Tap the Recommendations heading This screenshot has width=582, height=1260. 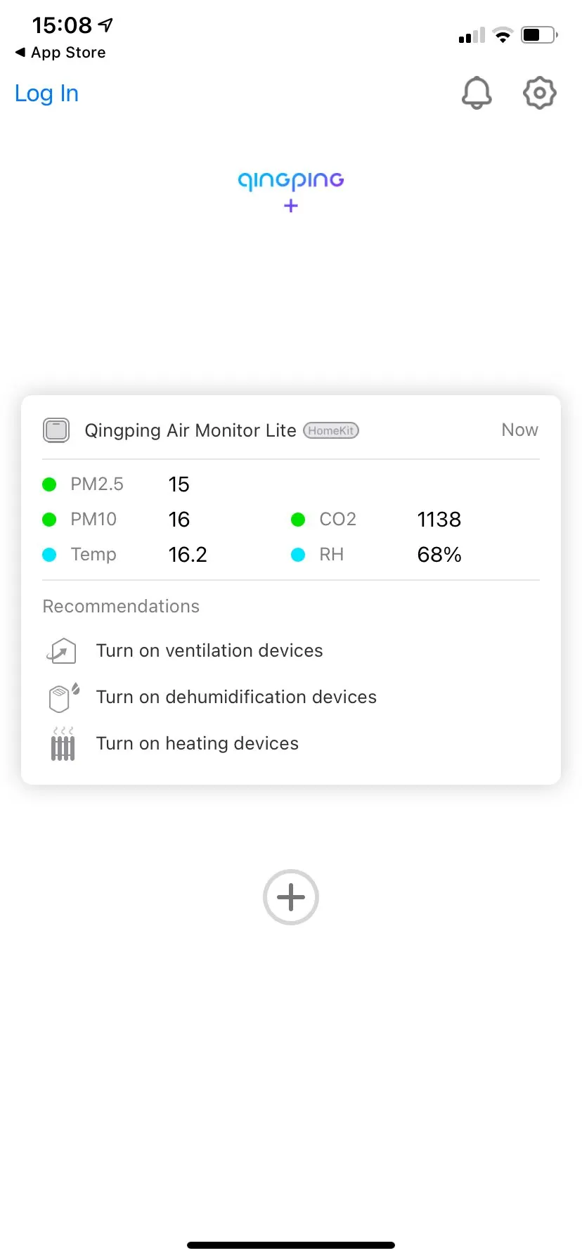121,606
